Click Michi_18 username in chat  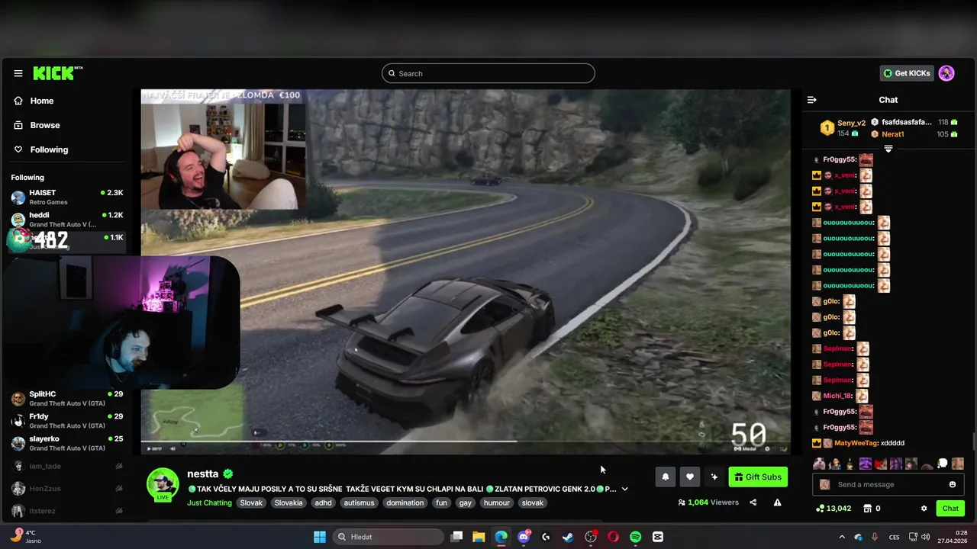click(838, 396)
